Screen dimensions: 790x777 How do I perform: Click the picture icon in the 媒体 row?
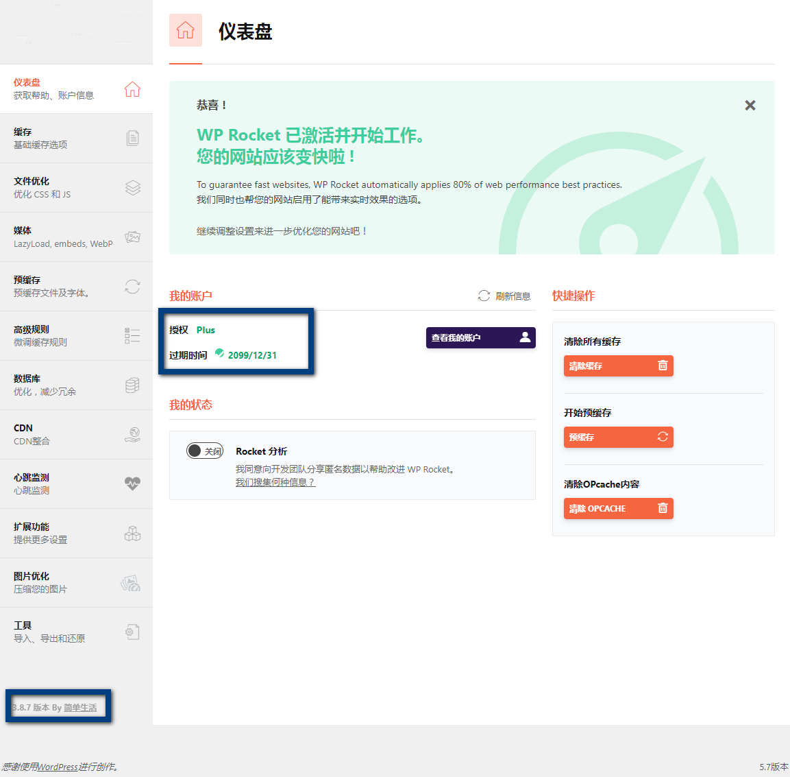[x=132, y=237]
